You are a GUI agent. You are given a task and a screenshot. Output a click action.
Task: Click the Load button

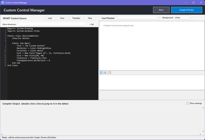(50, 18)
